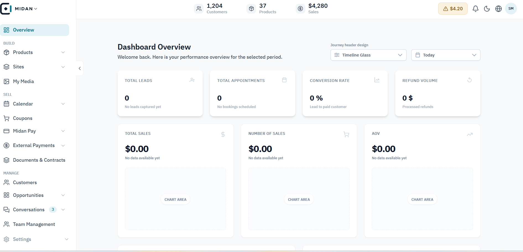Click the Total Appointments calendar icon
The height and width of the screenshot is (252, 523).
click(x=284, y=80)
